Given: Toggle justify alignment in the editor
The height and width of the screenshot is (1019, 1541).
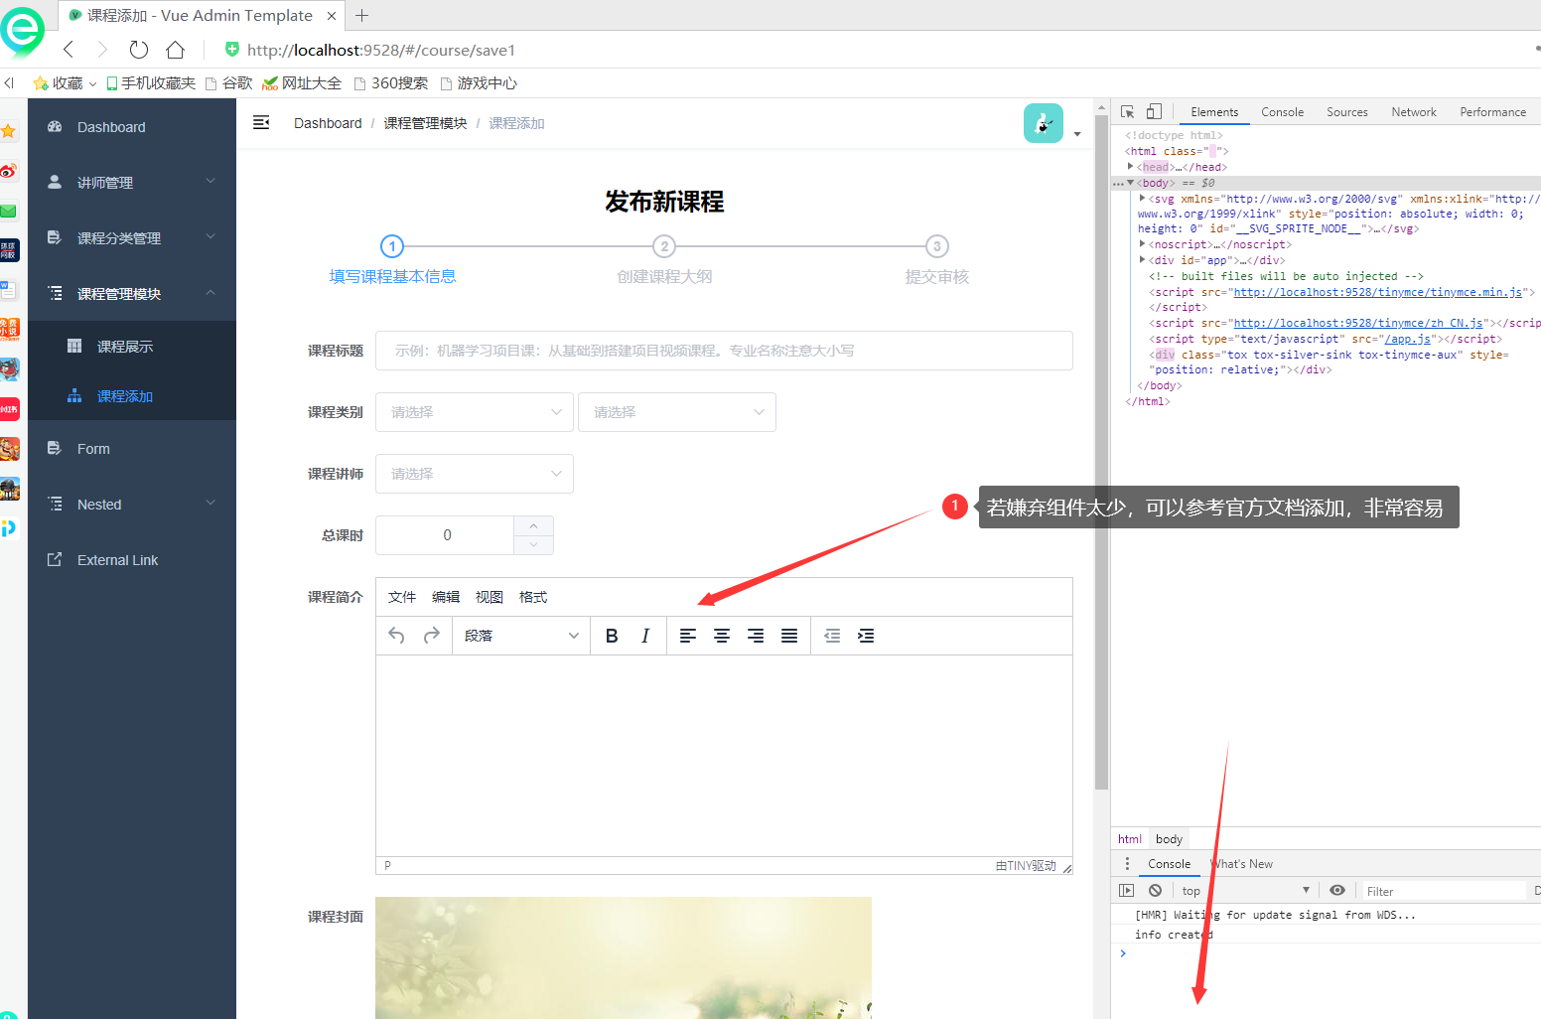Looking at the screenshot, I should [788, 635].
